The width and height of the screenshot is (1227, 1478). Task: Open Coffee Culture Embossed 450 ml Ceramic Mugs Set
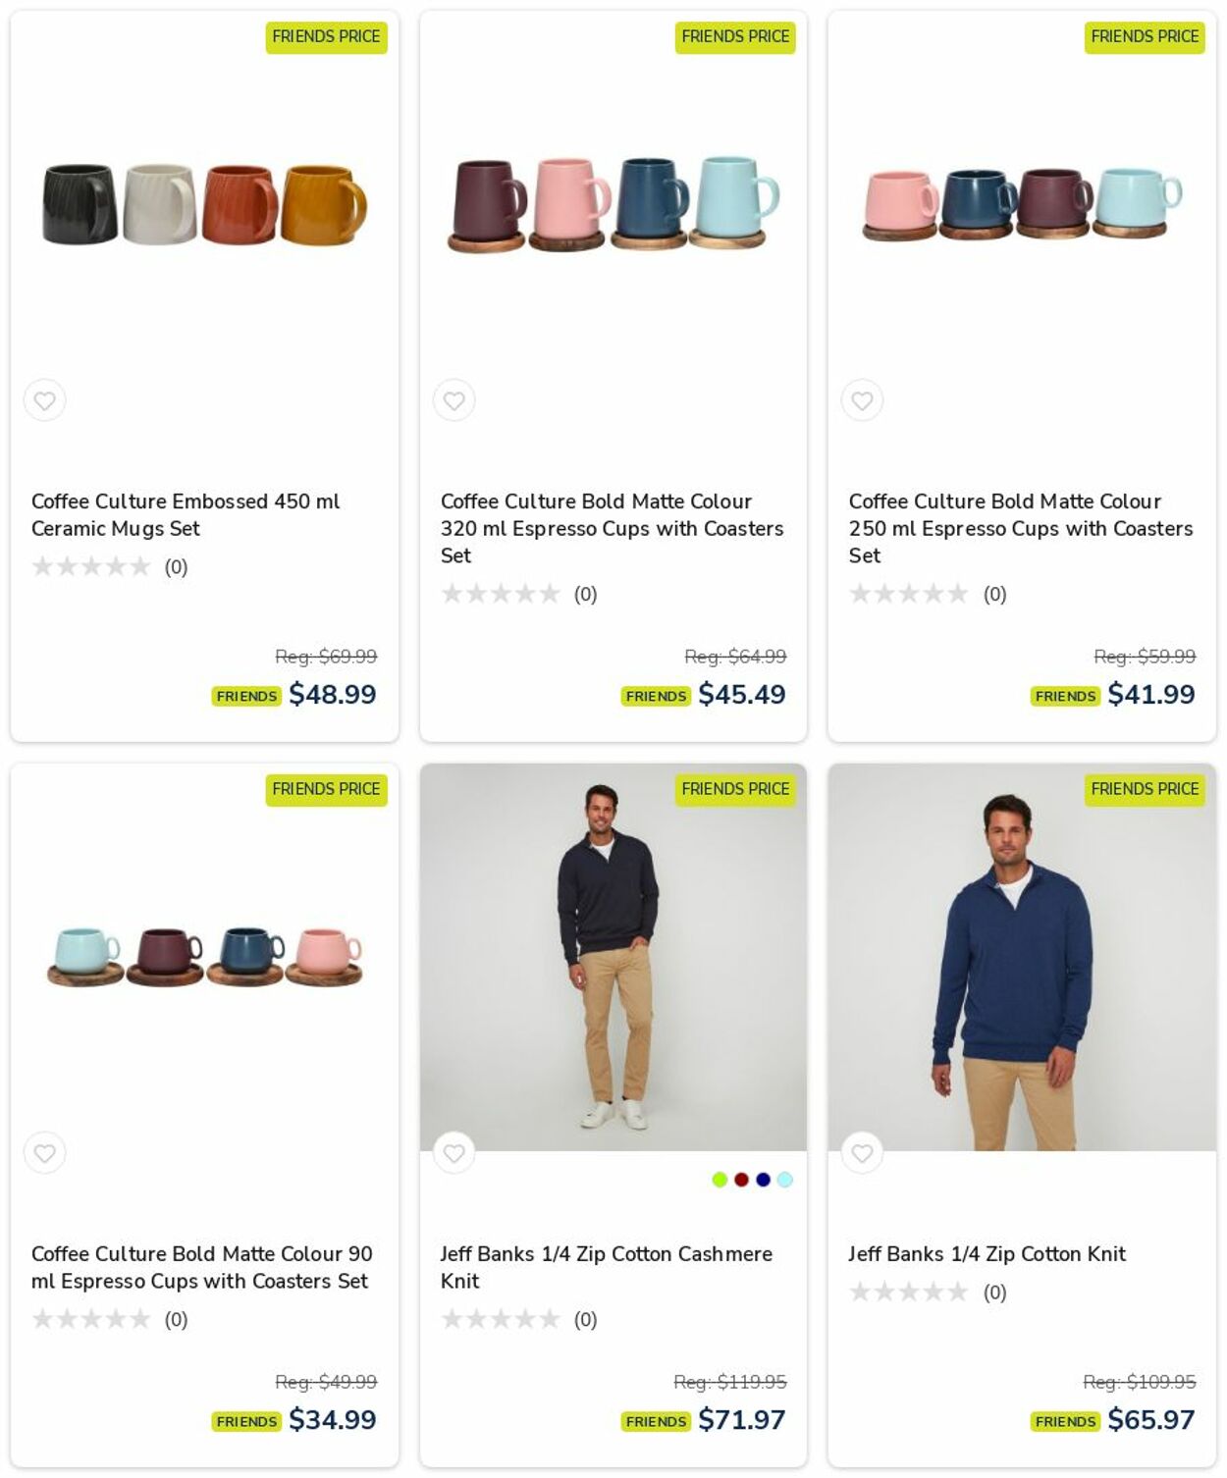click(185, 514)
